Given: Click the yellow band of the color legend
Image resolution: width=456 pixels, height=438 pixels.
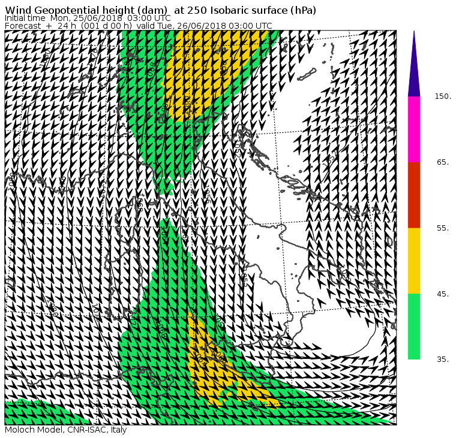Looking at the screenshot, I should pos(414,261).
